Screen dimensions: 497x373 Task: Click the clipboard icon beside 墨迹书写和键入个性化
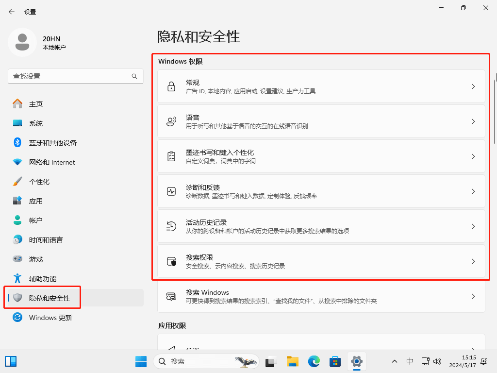point(171,156)
